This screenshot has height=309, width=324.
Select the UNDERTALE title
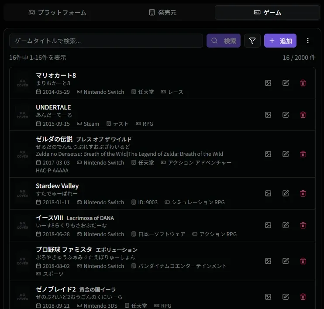(53, 107)
